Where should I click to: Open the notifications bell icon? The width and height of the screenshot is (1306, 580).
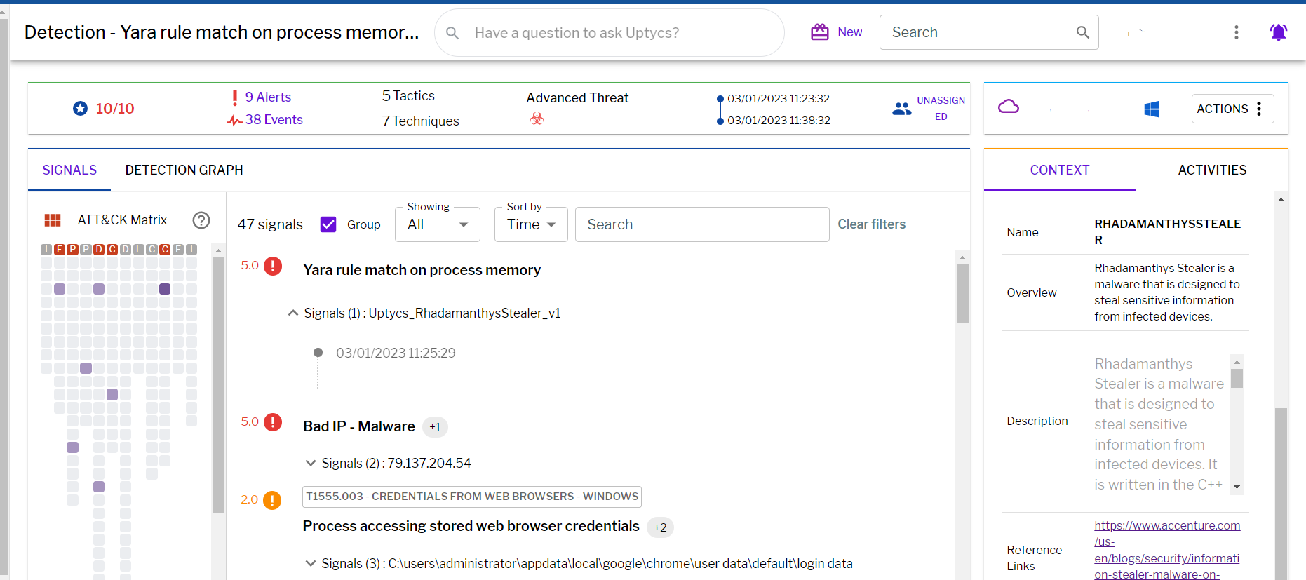tap(1279, 32)
